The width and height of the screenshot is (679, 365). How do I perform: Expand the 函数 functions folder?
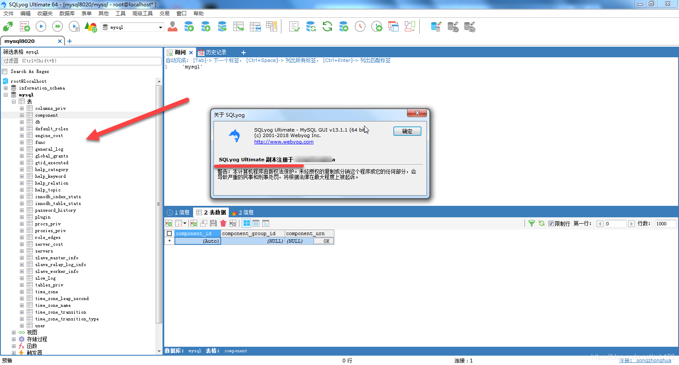coord(14,346)
